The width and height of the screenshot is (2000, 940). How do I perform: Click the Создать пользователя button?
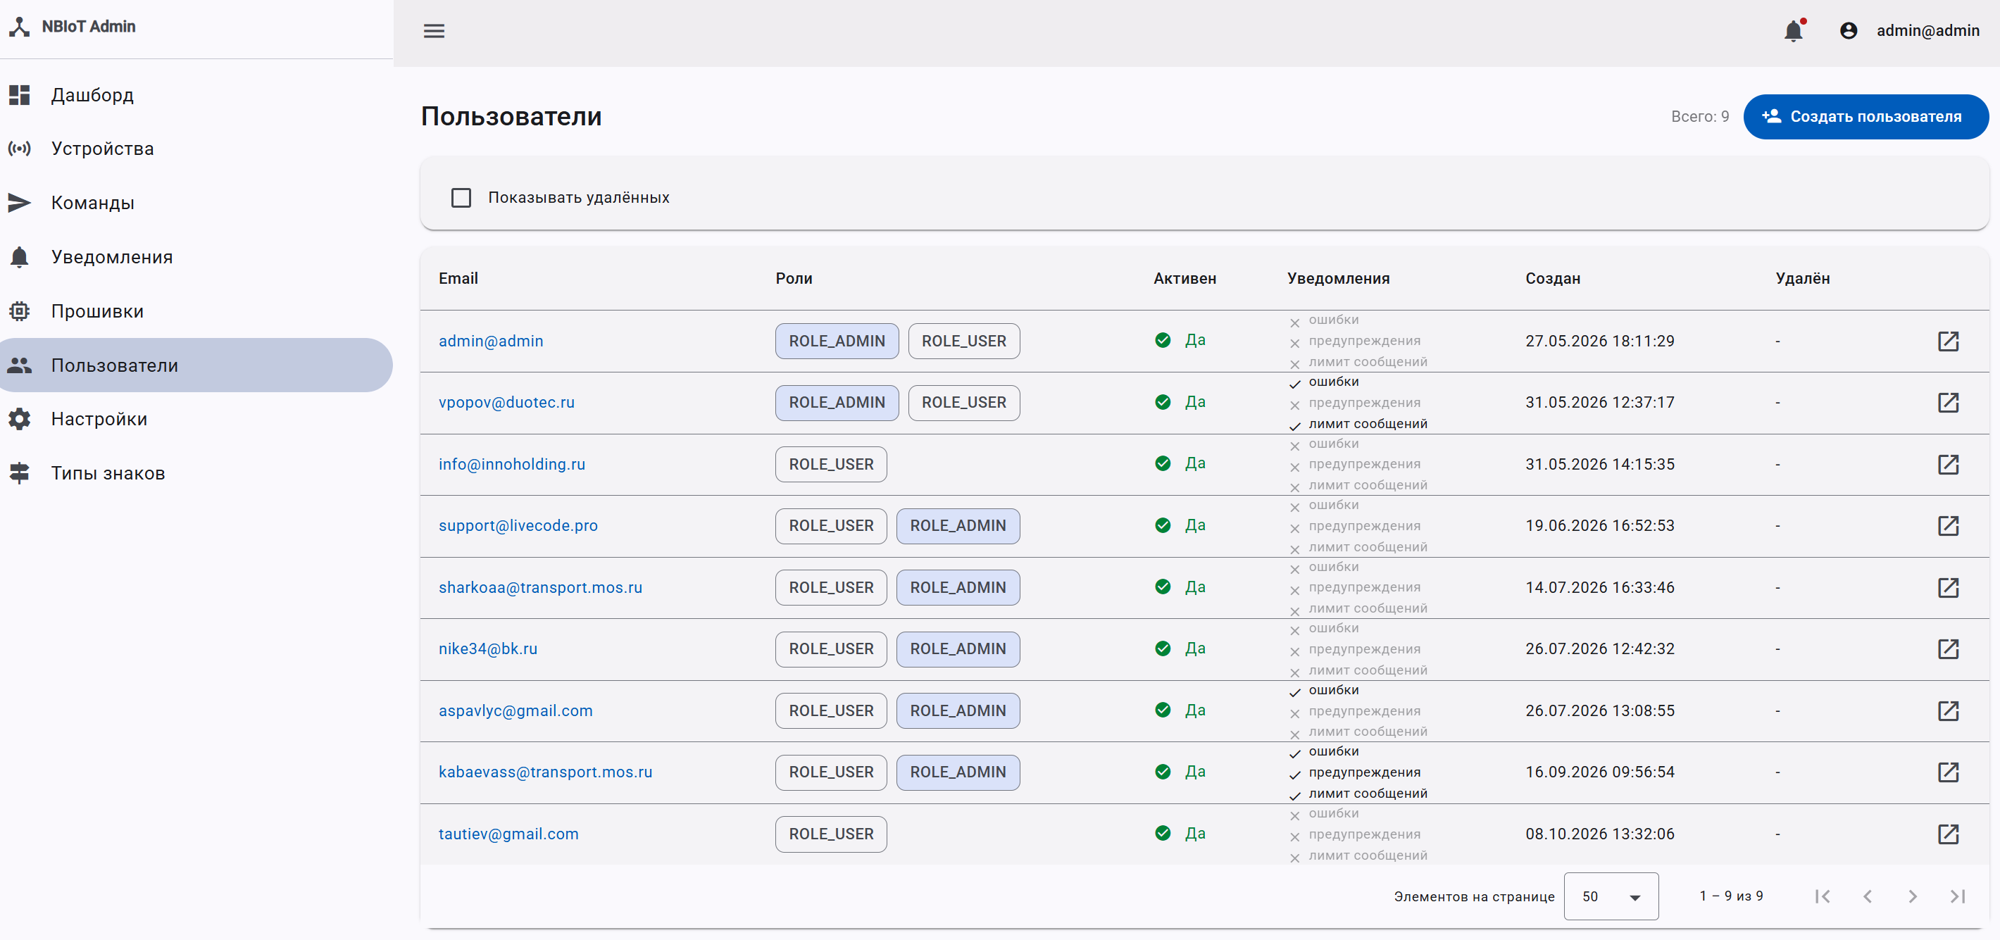1865,116
